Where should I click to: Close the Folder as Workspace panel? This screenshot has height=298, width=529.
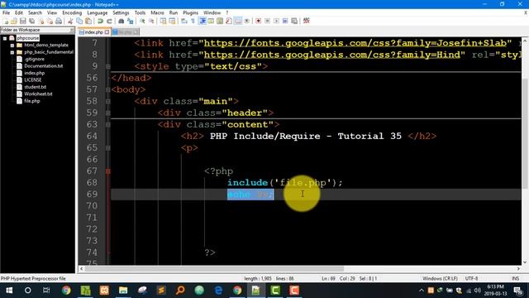click(x=72, y=30)
